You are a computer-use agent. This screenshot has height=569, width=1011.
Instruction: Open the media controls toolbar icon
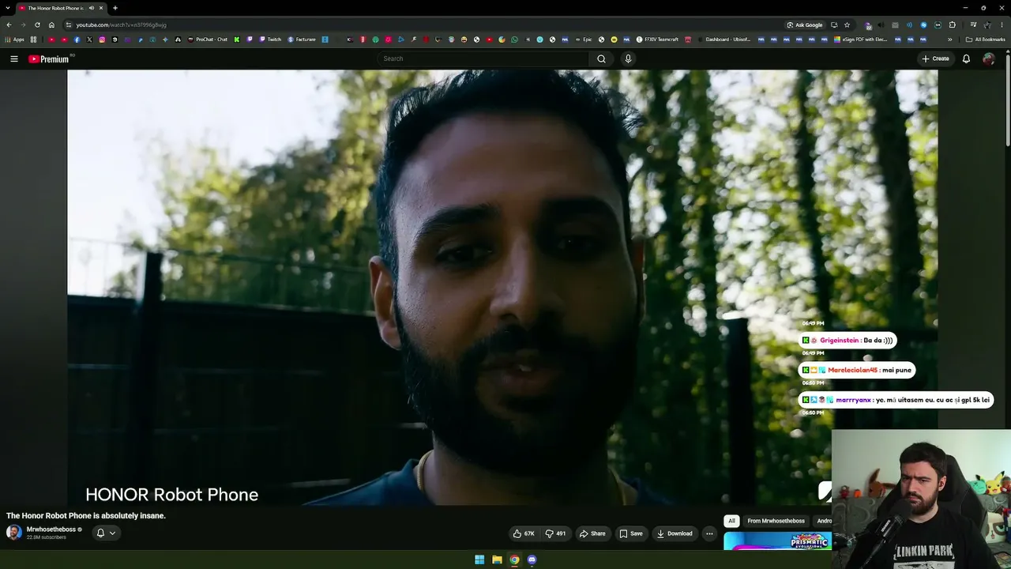tap(973, 24)
